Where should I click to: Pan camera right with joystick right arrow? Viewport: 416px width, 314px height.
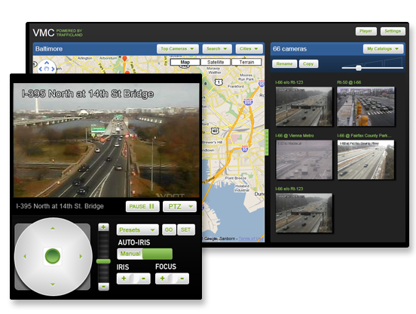tap(81, 257)
